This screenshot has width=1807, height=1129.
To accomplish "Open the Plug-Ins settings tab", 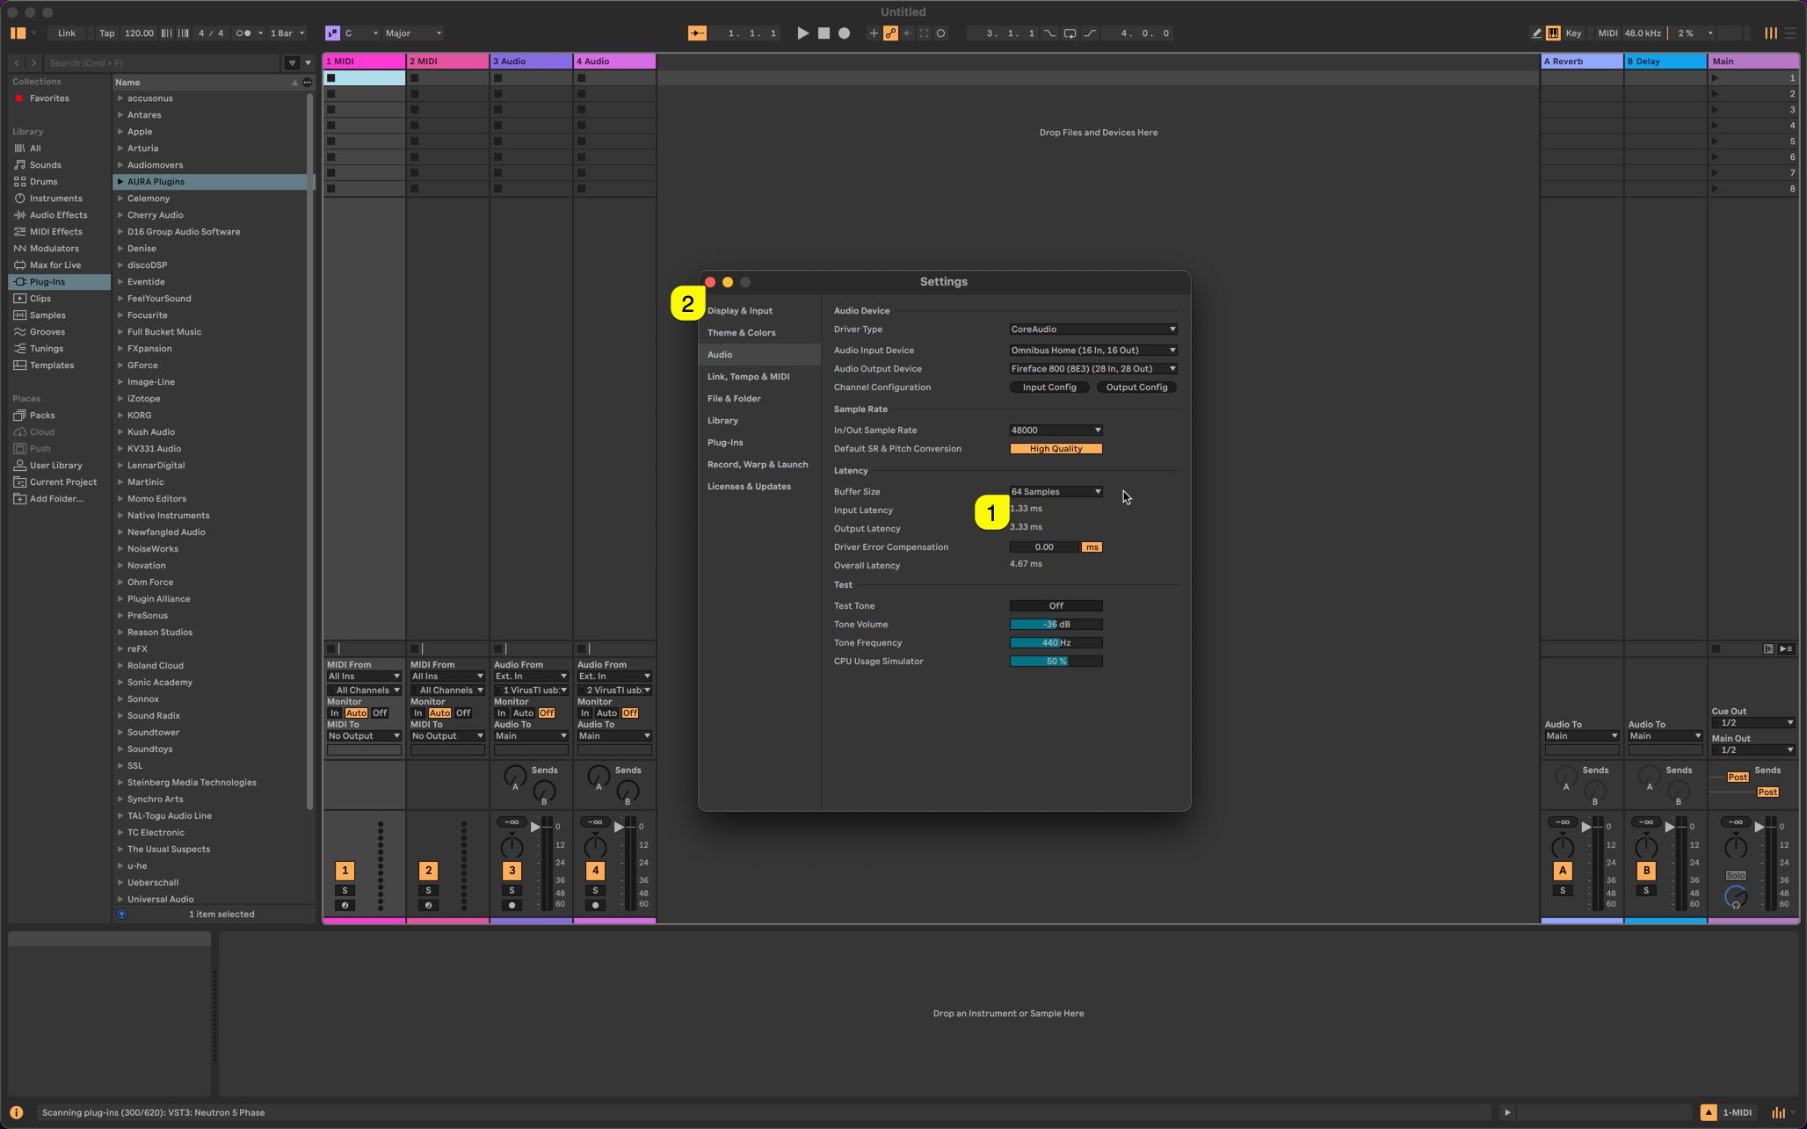I will tap(725, 443).
